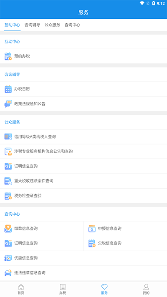Tap the 优惠信息查询 coupon icon

[8, 258]
